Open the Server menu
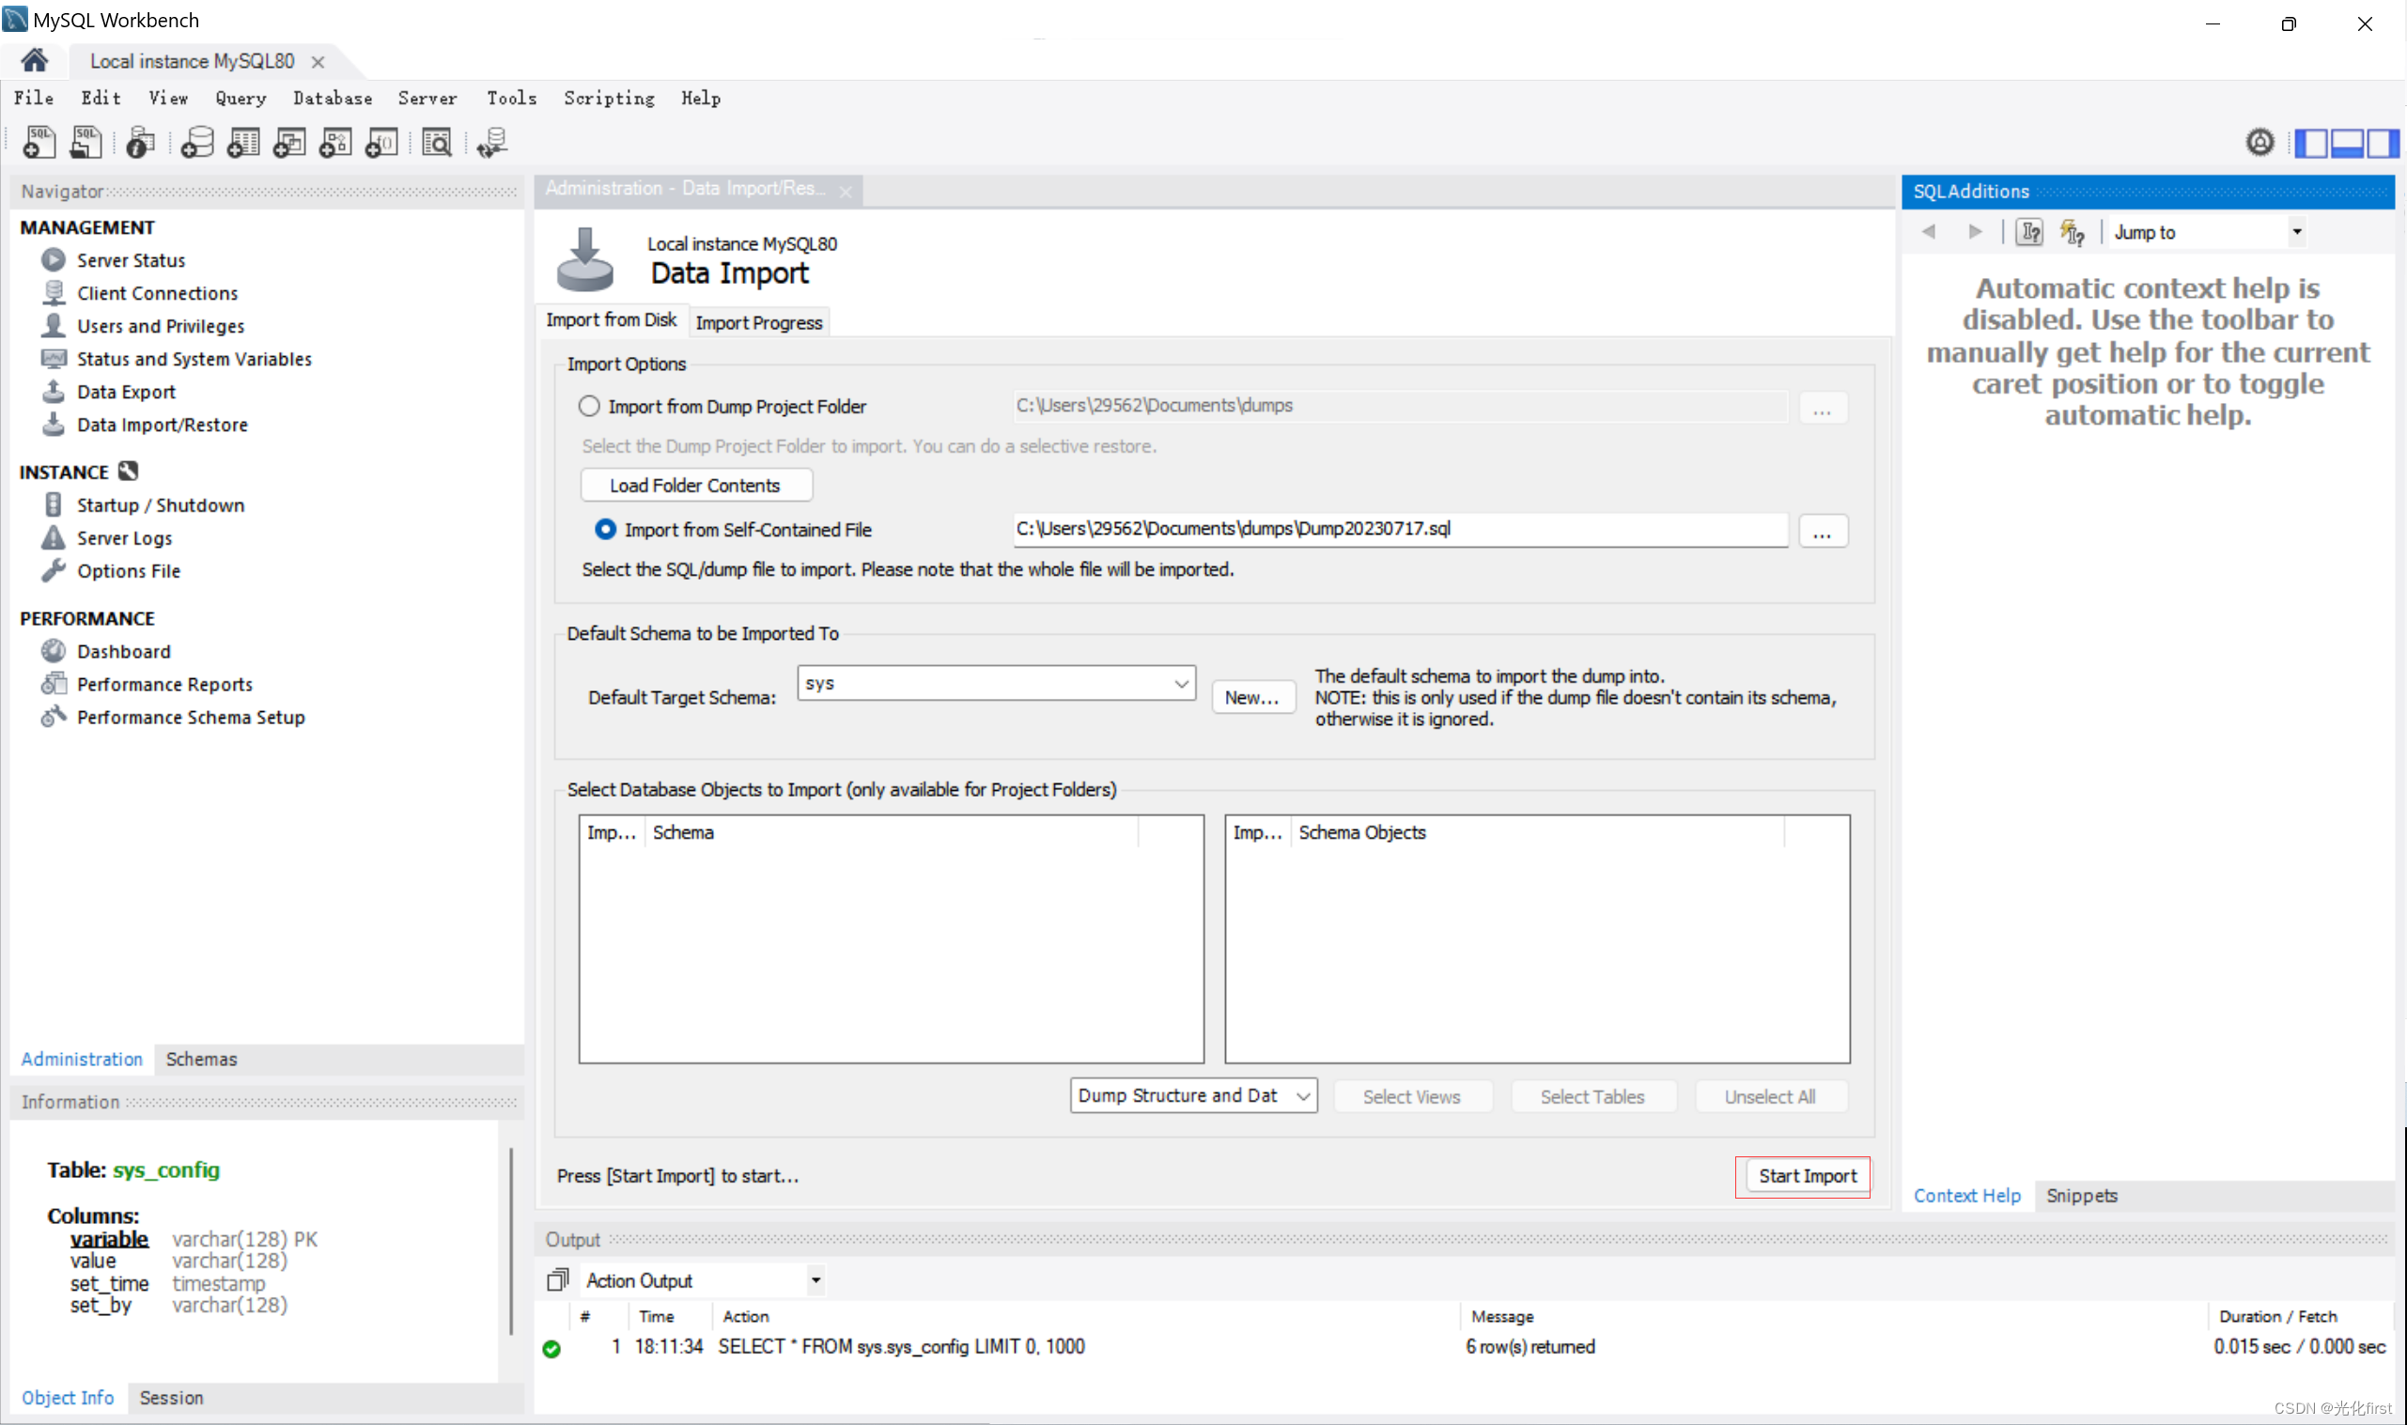Viewport: 2407px width, 1425px height. click(x=427, y=98)
